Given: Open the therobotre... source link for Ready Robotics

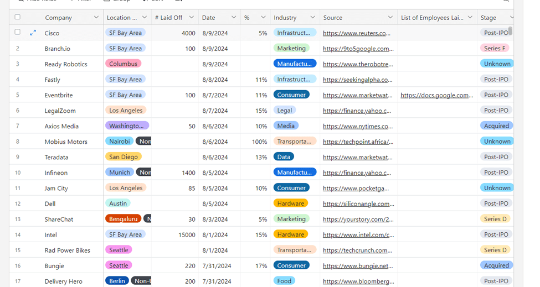Looking at the screenshot, I should (x=358, y=64).
